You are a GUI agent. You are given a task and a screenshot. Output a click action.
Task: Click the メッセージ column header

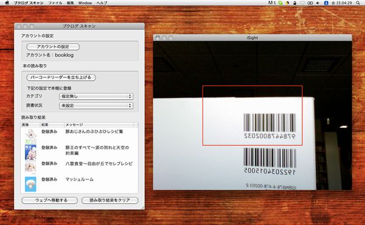point(99,125)
